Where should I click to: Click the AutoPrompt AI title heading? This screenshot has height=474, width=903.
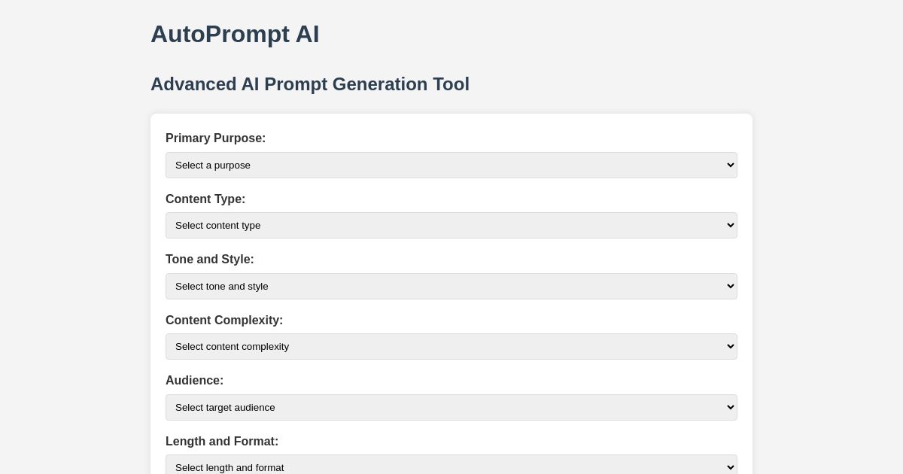tap(235, 35)
